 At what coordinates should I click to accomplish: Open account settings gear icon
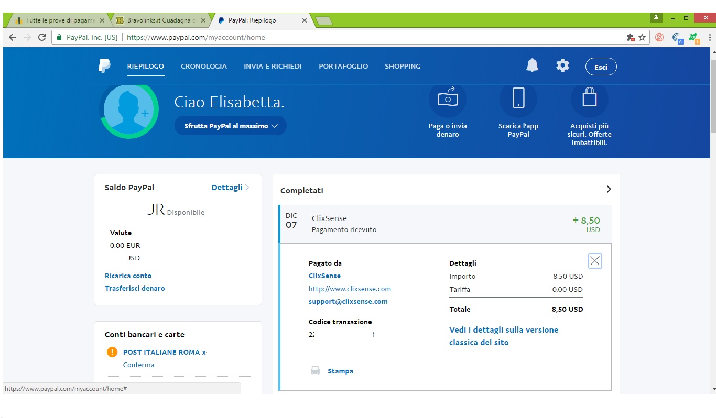(x=562, y=65)
